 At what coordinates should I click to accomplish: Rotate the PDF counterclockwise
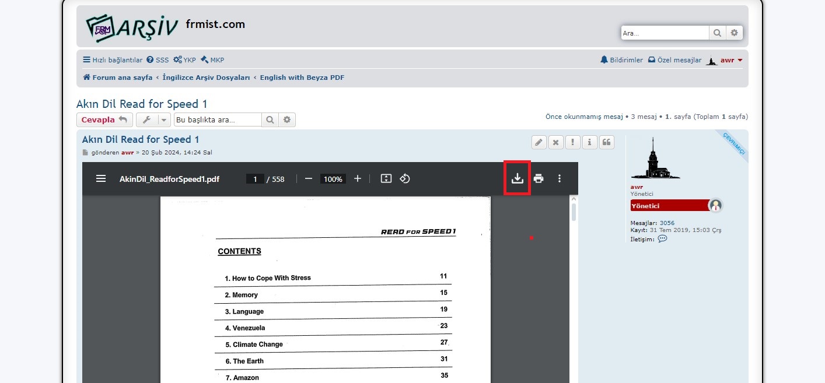(x=405, y=178)
